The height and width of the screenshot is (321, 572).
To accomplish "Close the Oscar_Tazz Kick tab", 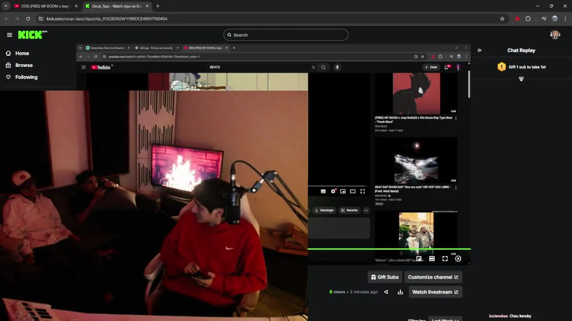I will pyautogui.click(x=147, y=6).
